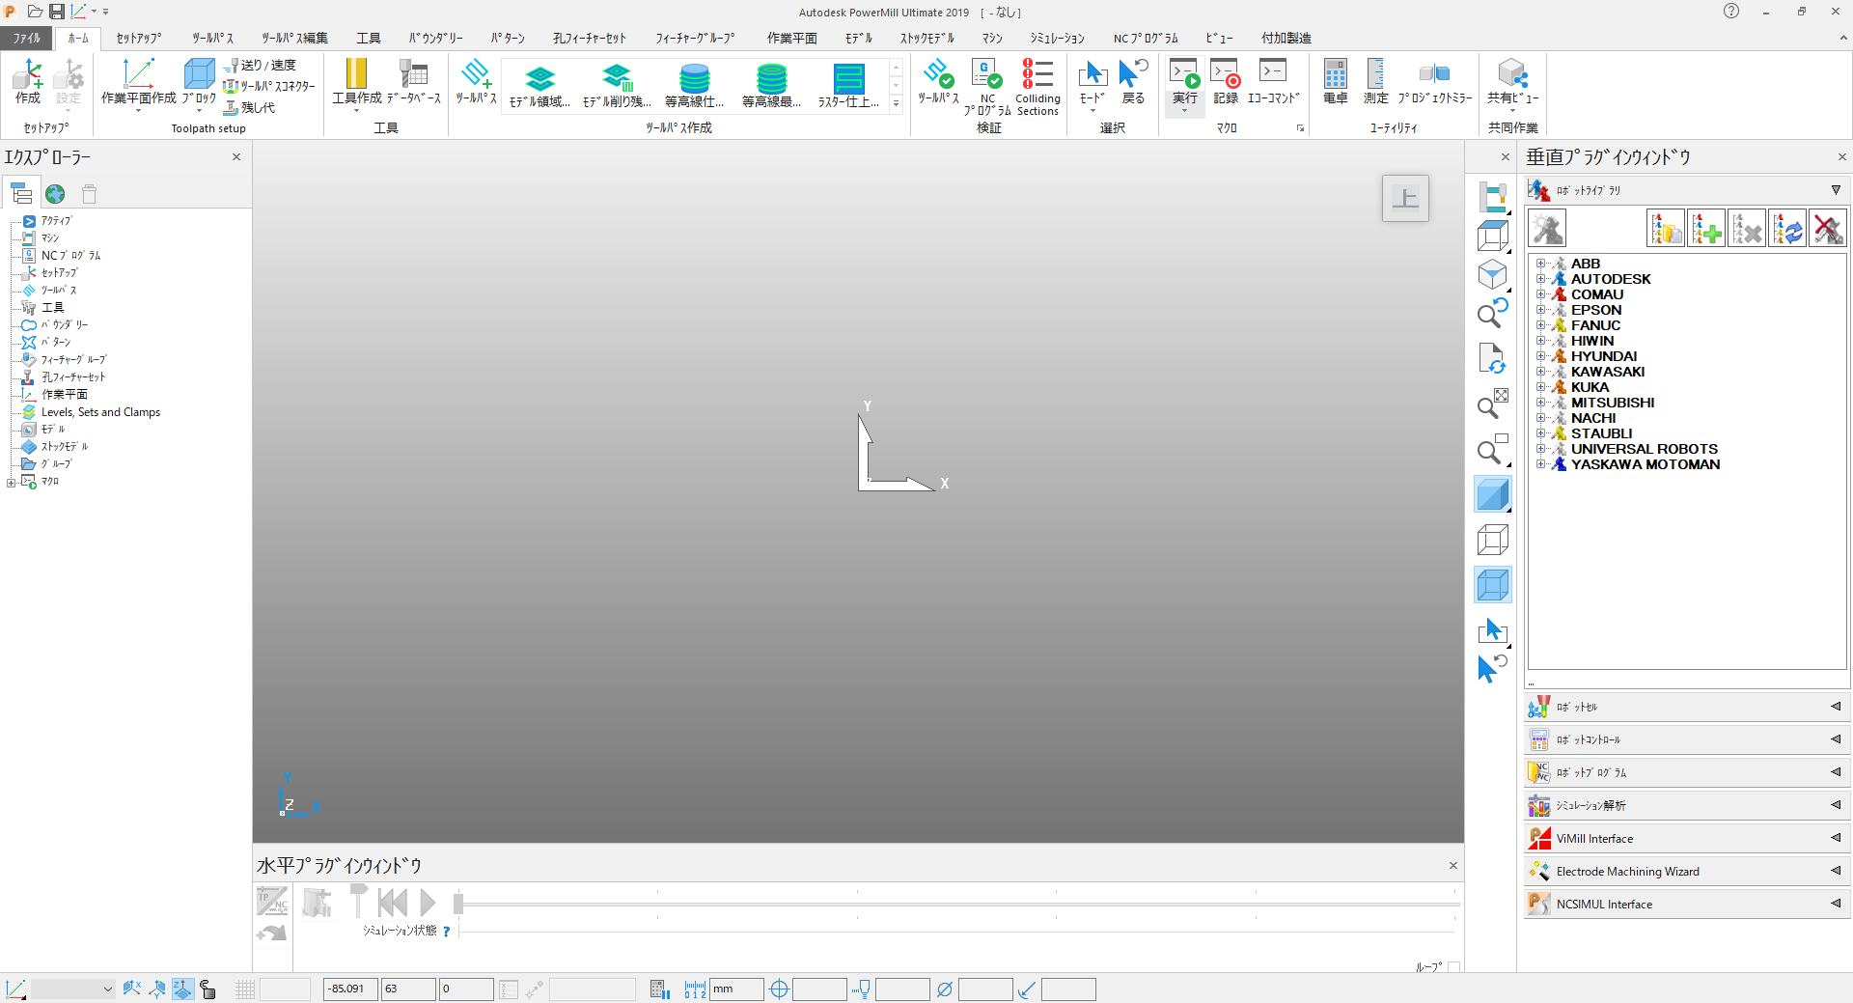Viewport: 1853px width, 1003px height.
Task: Click the ISO view cube icon in view toolbar
Action: (x=1493, y=275)
